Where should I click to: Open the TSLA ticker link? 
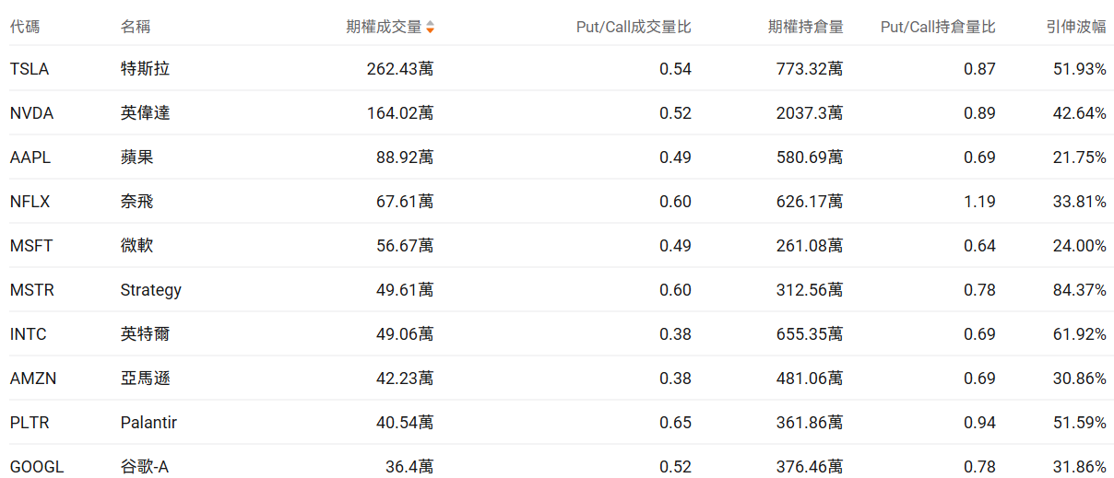click(30, 69)
